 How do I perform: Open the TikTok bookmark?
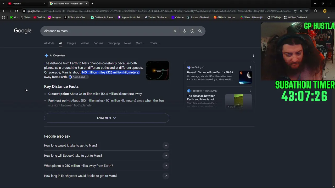[75, 17]
